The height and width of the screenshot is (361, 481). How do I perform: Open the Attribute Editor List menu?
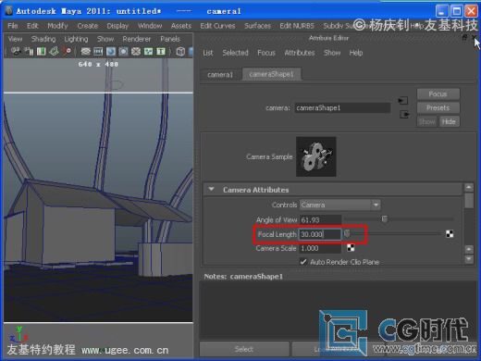[x=208, y=53]
